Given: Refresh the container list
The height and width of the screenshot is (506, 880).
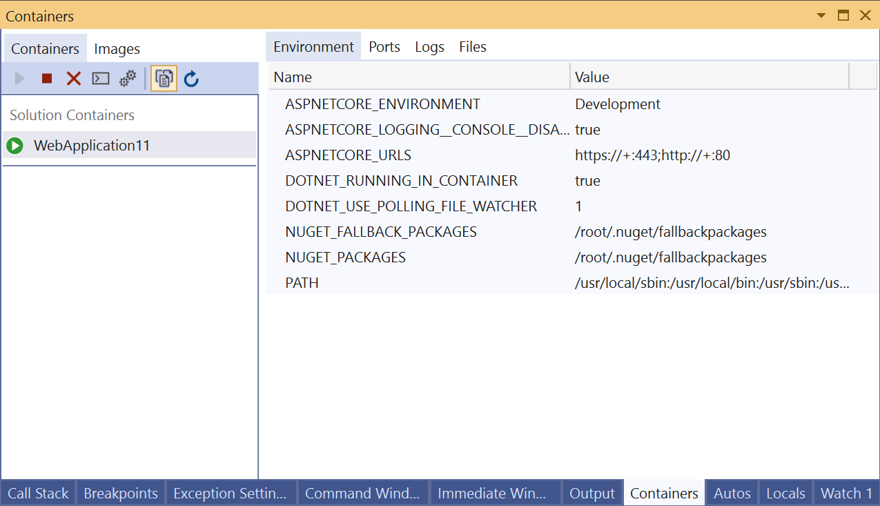Looking at the screenshot, I should tap(191, 78).
